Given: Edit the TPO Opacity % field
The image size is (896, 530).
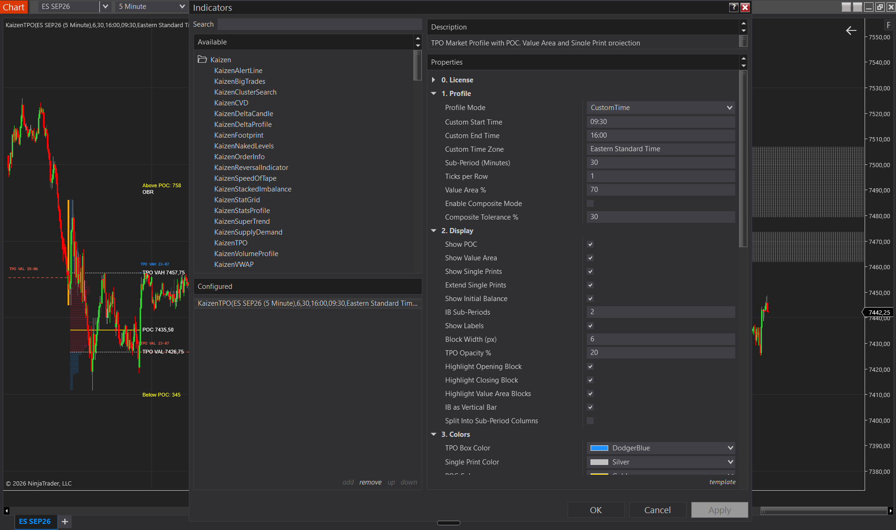Looking at the screenshot, I should tap(661, 353).
